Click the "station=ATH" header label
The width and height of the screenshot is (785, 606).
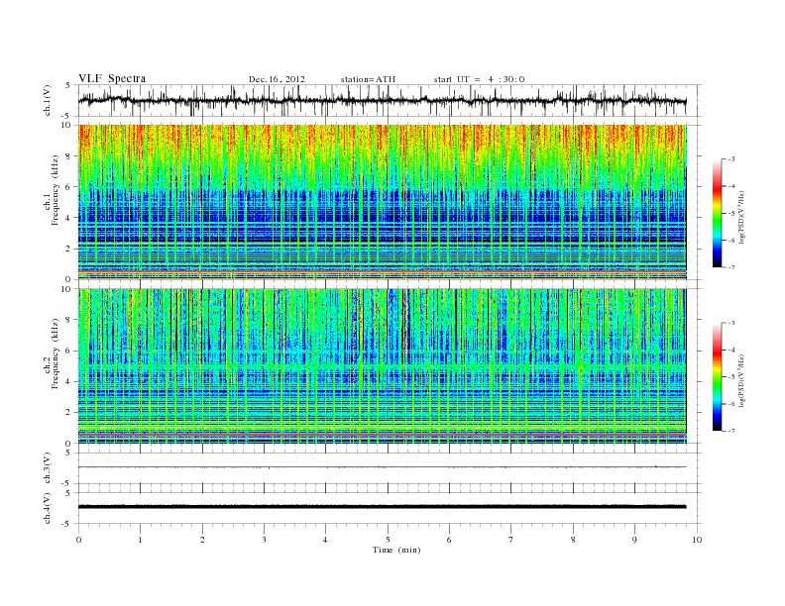click(x=368, y=79)
